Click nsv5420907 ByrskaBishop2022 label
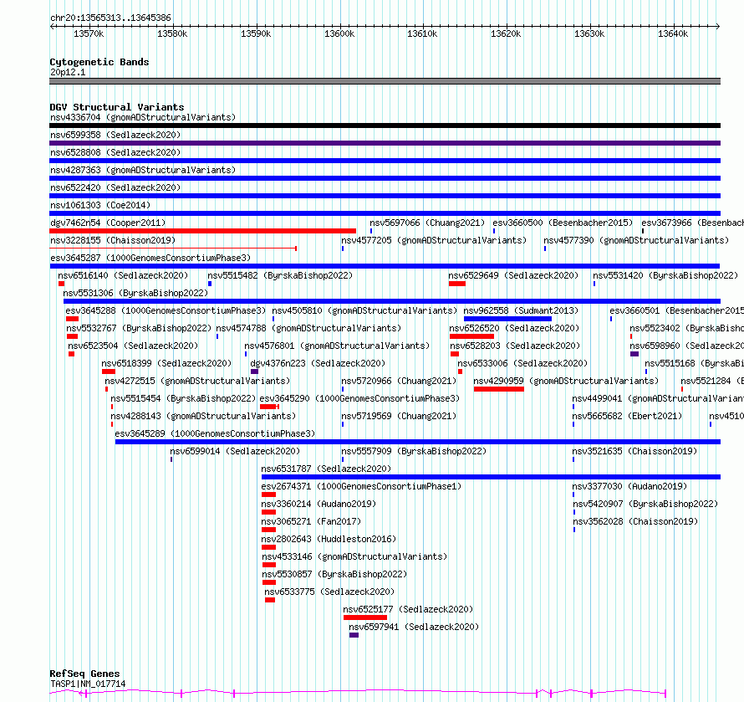This screenshot has height=702, width=744. click(x=645, y=504)
